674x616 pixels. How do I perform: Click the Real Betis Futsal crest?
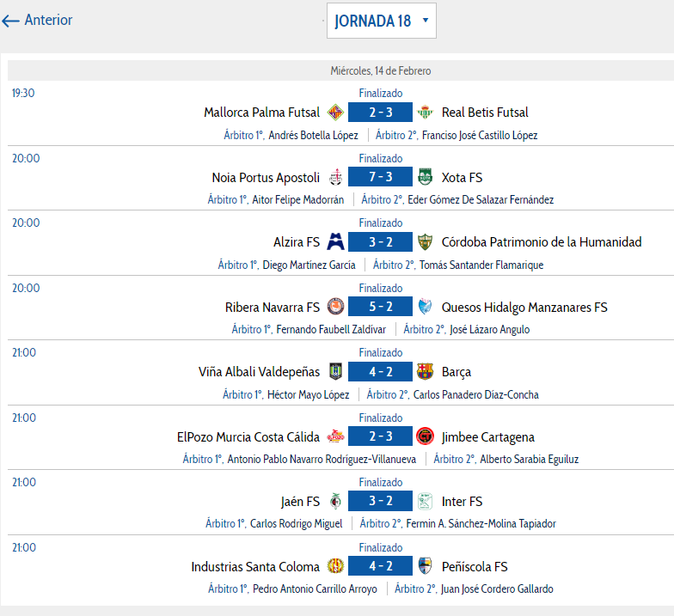pyautogui.click(x=425, y=113)
